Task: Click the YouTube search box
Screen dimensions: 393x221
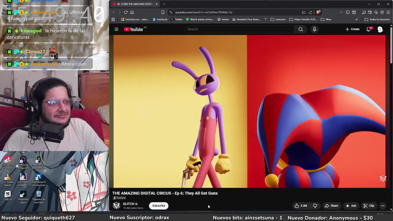Action: tap(239, 29)
